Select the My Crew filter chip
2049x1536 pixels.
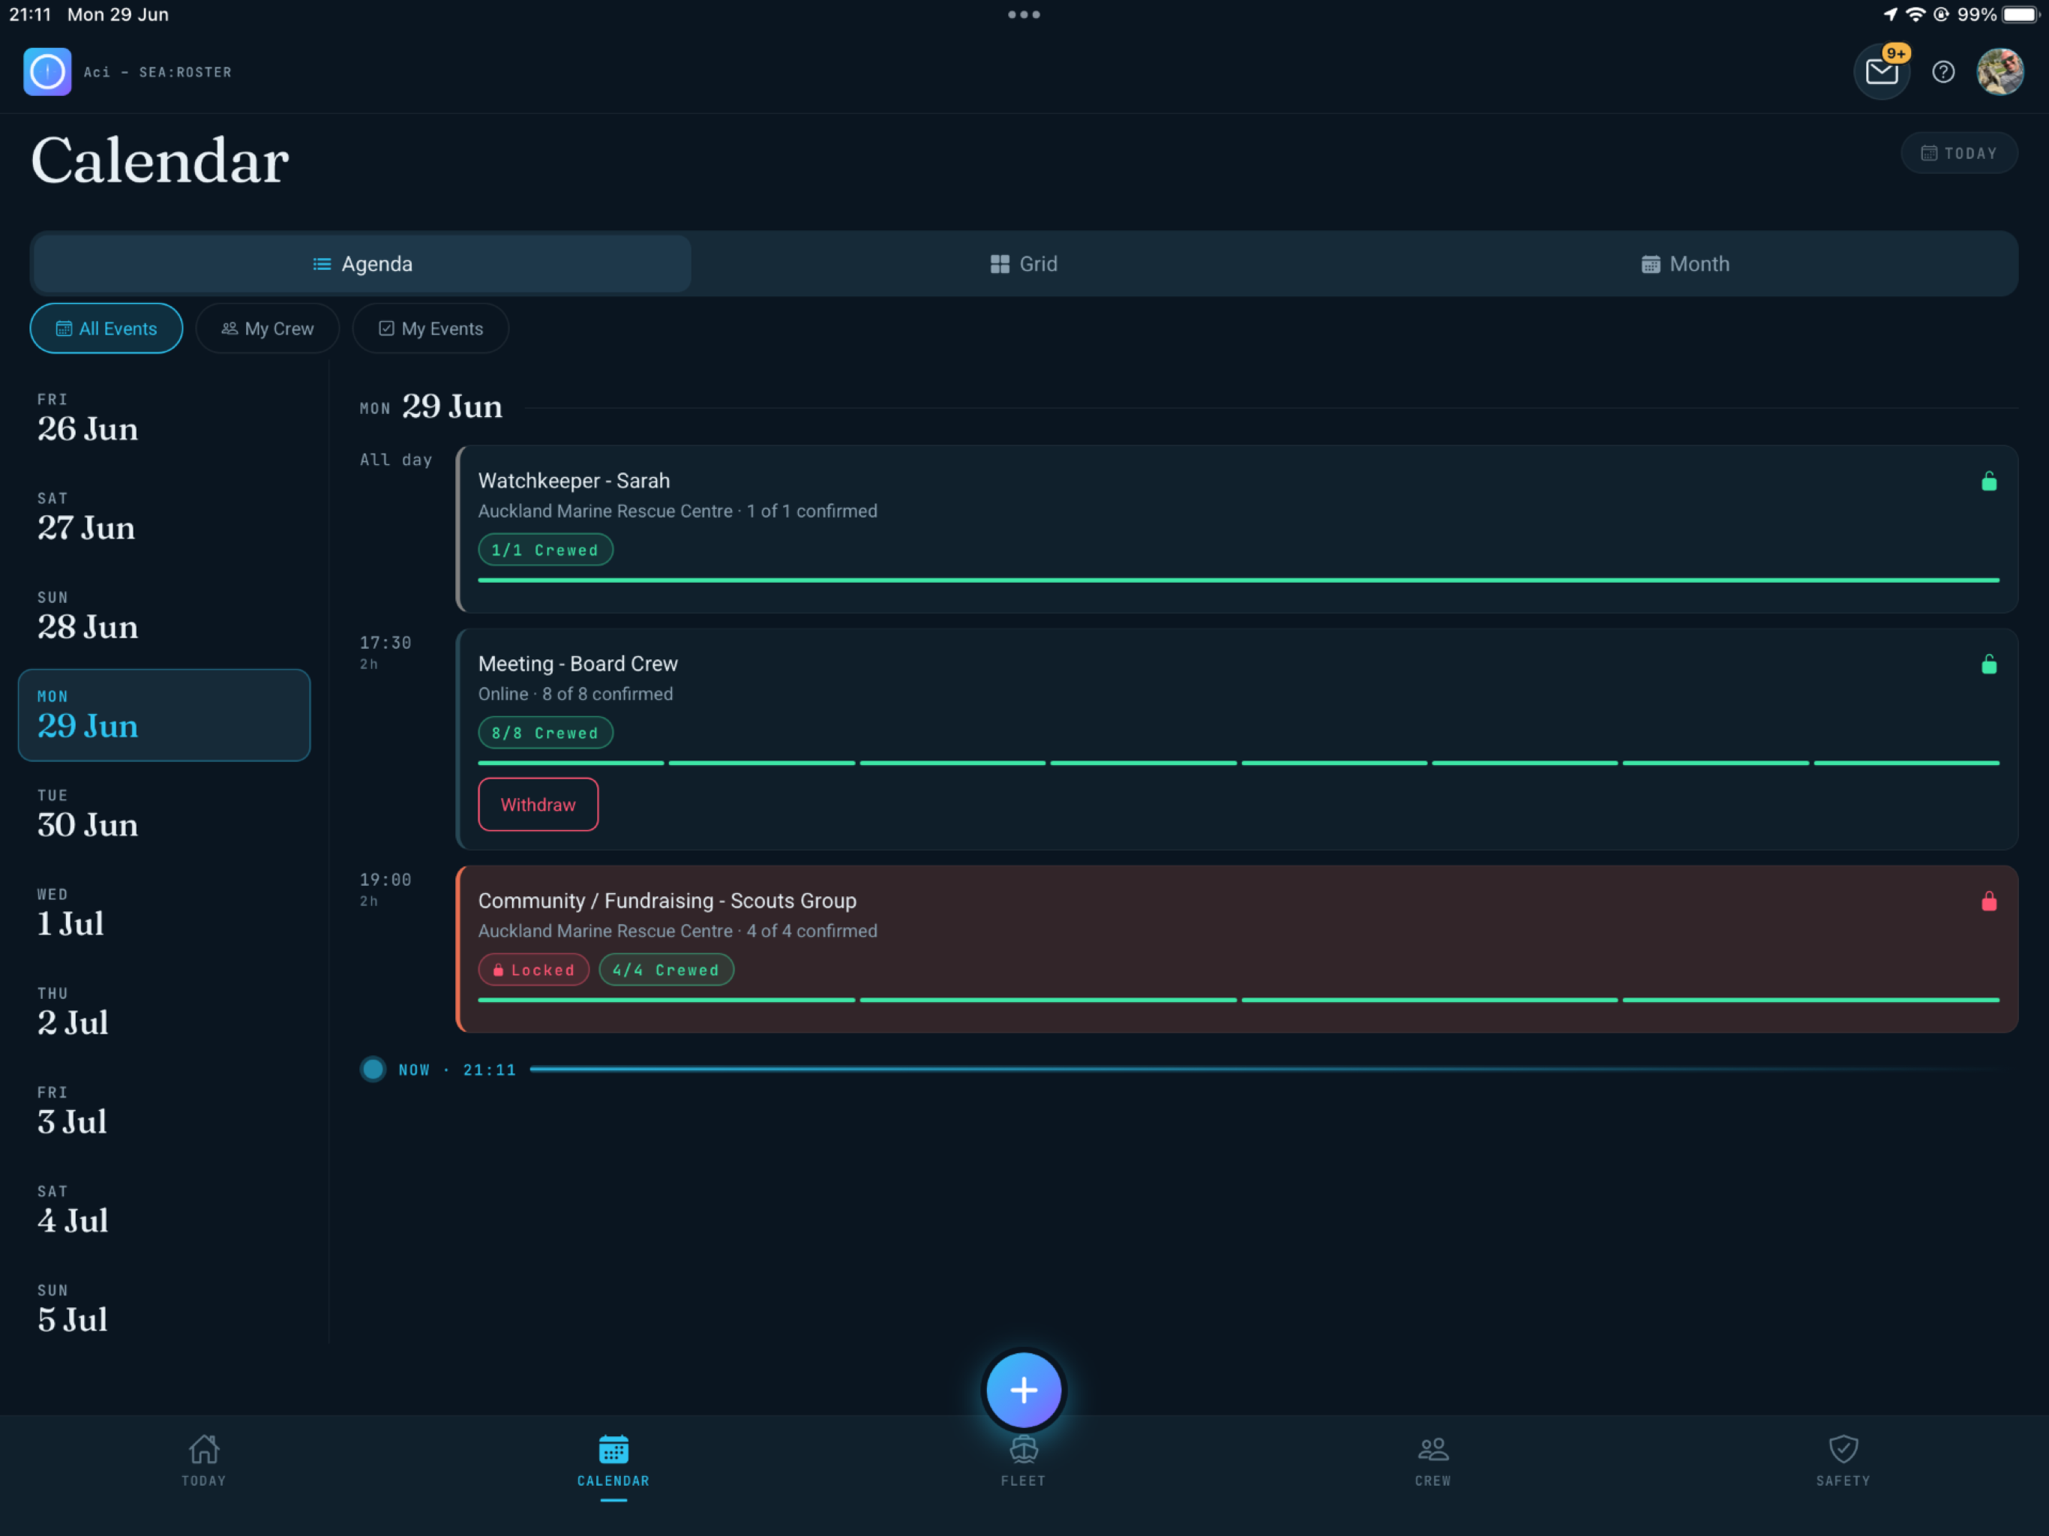(x=268, y=328)
